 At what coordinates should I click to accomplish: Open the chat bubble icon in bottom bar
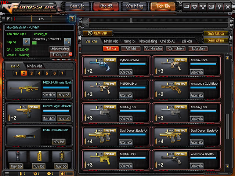pyautogui.click(x=49, y=174)
